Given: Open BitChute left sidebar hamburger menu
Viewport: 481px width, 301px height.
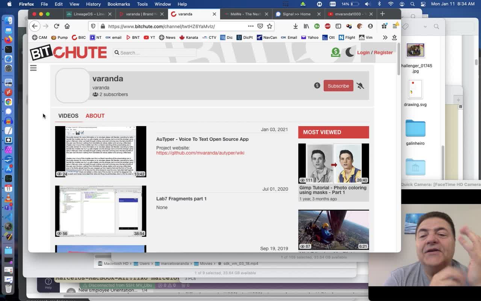Looking at the screenshot, I should pyautogui.click(x=33, y=68).
